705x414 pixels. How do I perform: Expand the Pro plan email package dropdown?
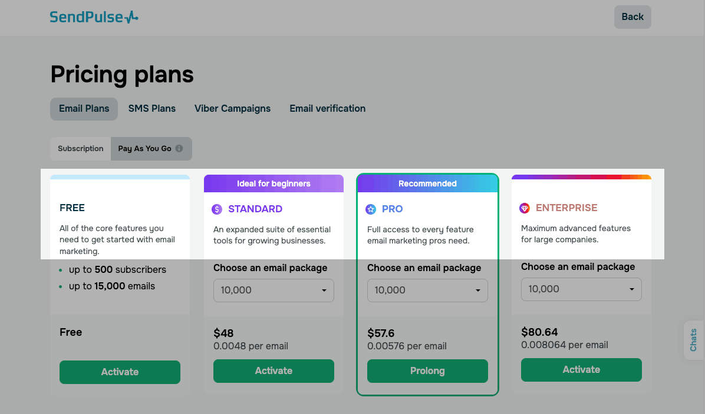click(427, 291)
